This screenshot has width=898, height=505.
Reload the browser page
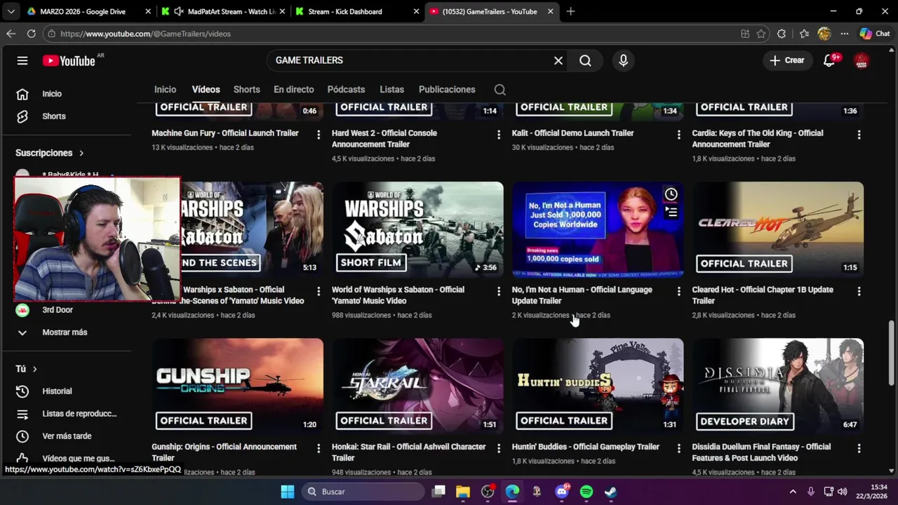pyautogui.click(x=31, y=34)
